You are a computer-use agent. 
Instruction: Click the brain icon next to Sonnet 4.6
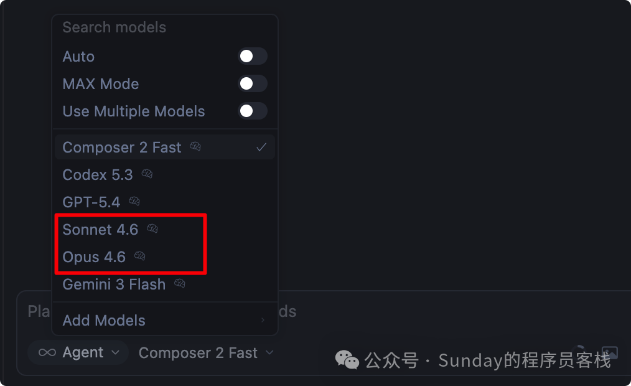coord(152,229)
